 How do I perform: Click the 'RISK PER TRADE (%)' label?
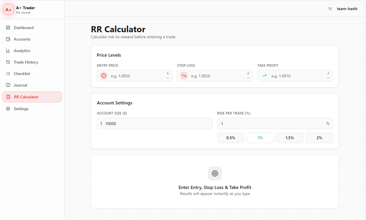(x=234, y=113)
